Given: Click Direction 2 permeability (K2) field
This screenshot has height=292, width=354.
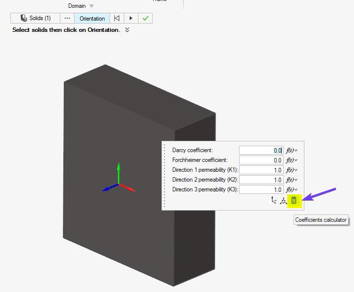Looking at the screenshot, I should [x=261, y=180].
